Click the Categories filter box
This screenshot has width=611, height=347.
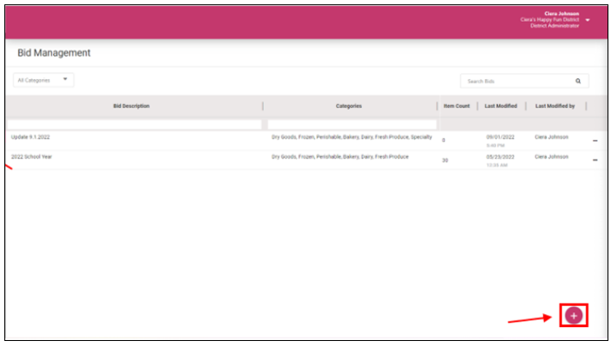352,124
